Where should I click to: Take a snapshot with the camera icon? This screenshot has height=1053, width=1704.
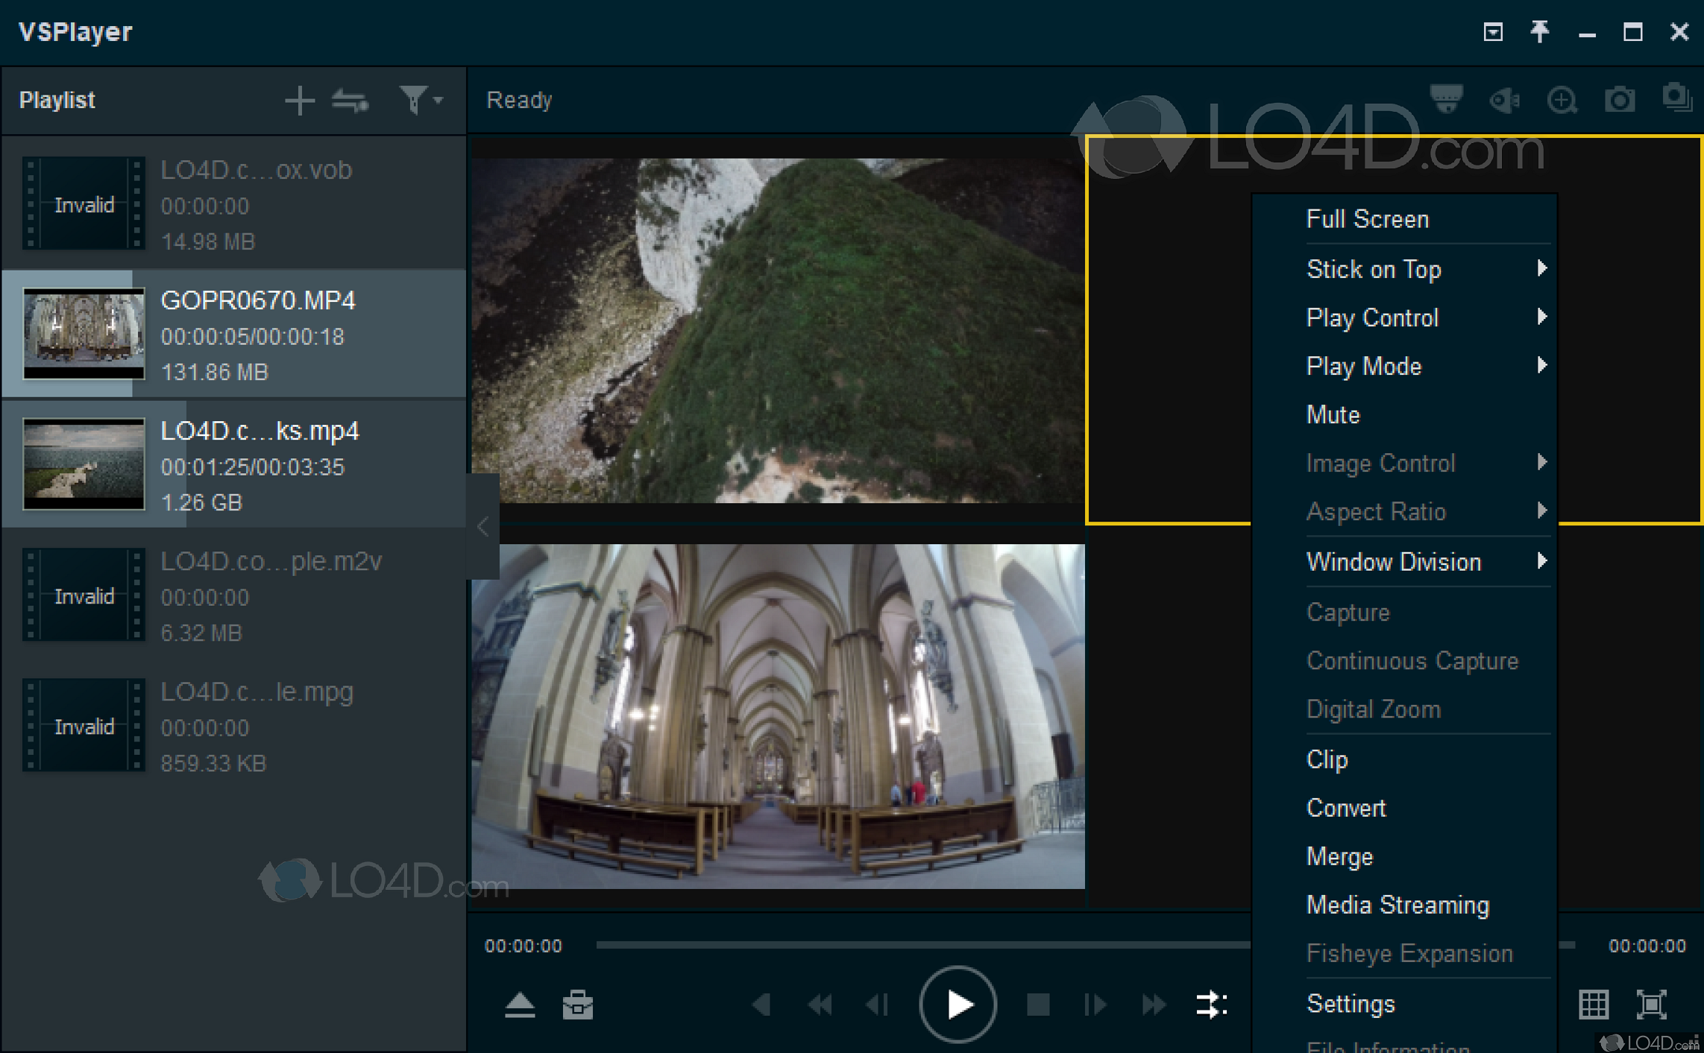point(1620,100)
